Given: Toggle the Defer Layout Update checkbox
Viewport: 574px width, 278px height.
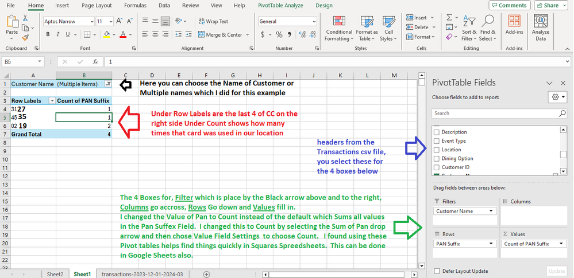Looking at the screenshot, I should (438, 271).
